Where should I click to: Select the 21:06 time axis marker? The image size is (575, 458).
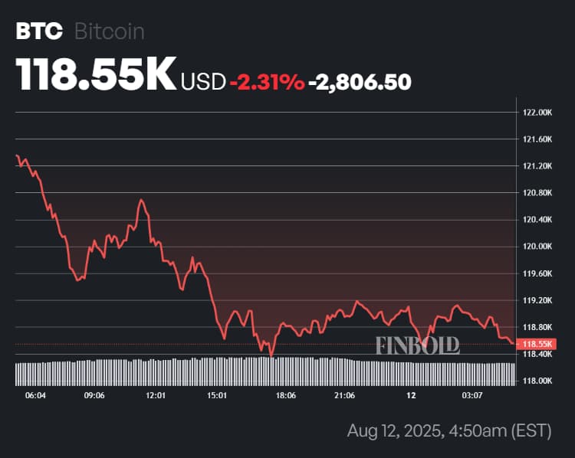point(345,395)
